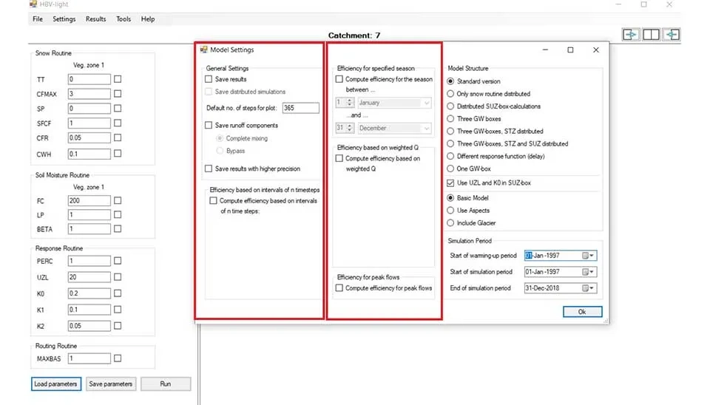Open the Tools menu
Image resolution: width=710 pixels, height=405 pixels.
(x=124, y=19)
